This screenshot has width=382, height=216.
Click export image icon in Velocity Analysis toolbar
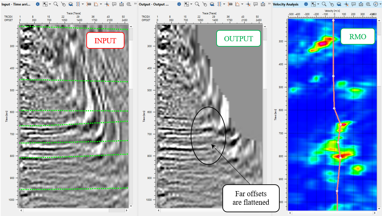click(361, 4)
